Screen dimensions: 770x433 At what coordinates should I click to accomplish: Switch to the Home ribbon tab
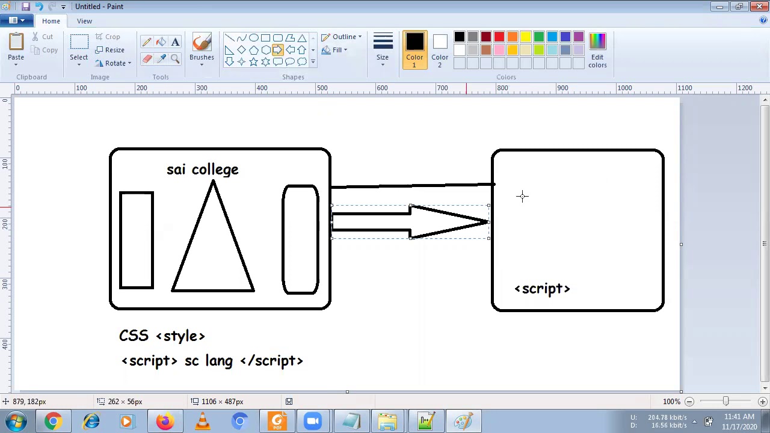(x=51, y=20)
